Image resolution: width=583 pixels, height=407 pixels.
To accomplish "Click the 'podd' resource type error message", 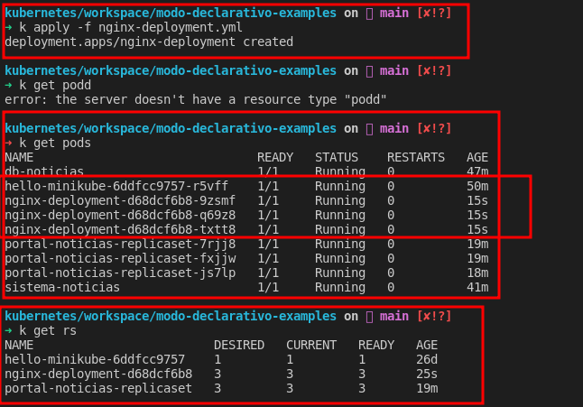I will [x=196, y=99].
